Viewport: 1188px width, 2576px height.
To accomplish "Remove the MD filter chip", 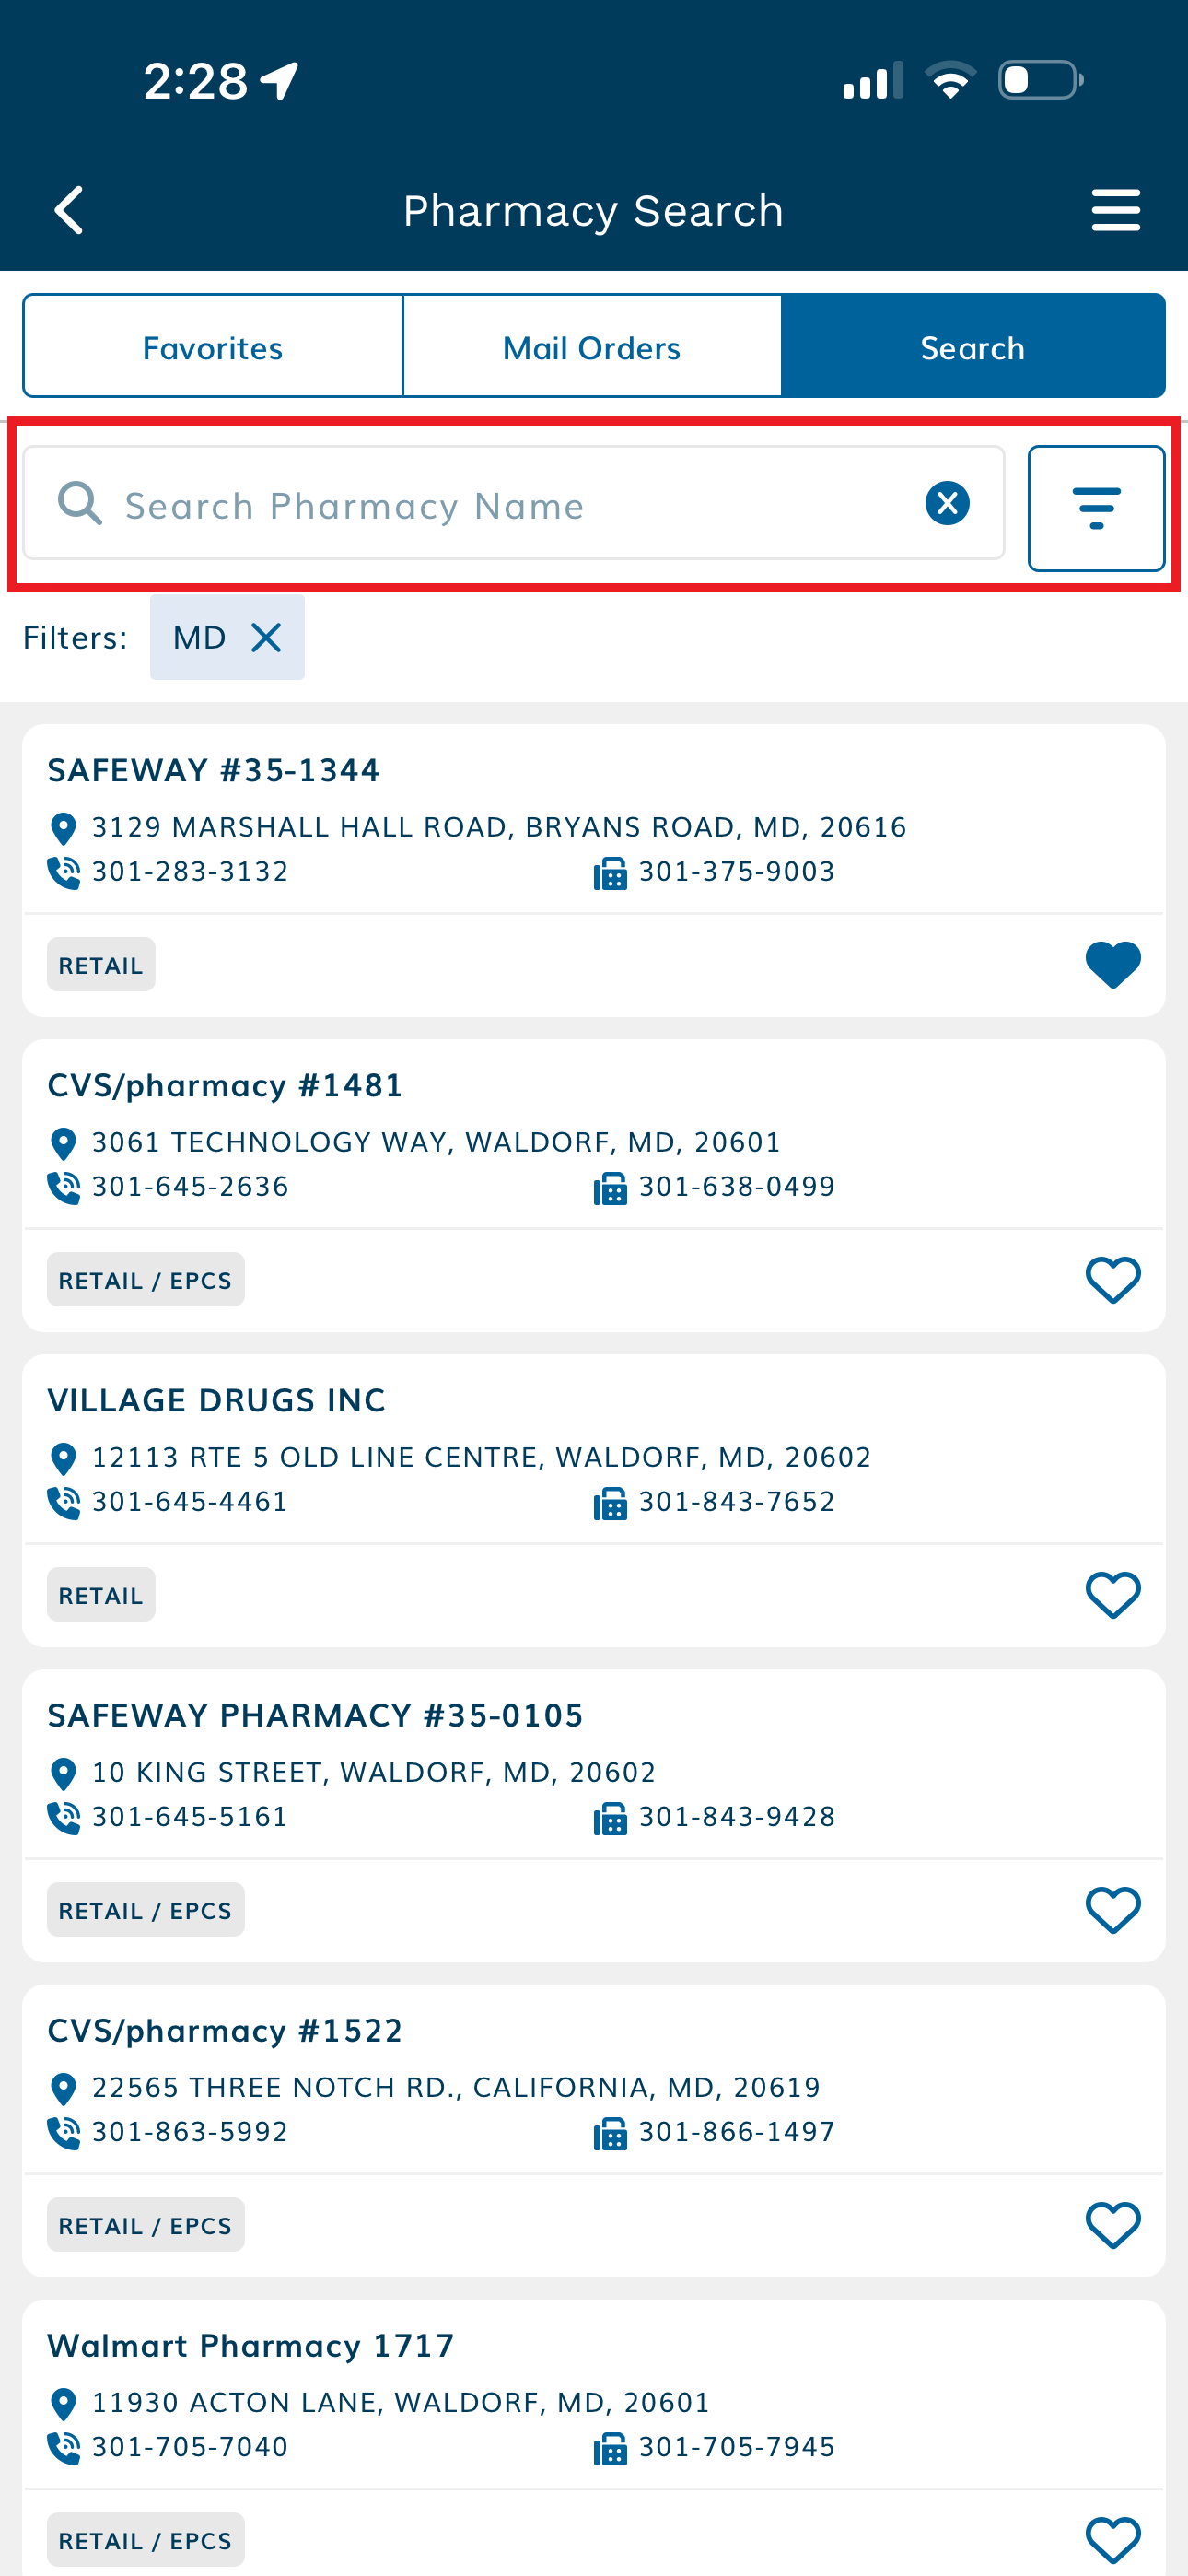I will click(266, 637).
